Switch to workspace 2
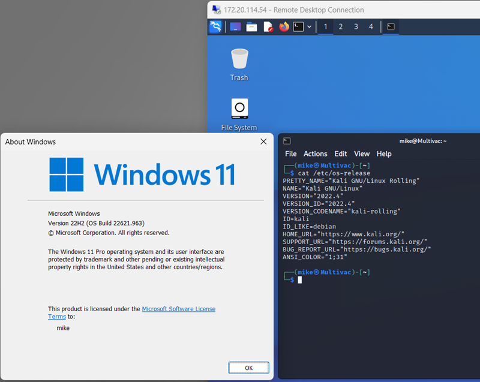The image size is (480, 382). click(x=340, y=26)
